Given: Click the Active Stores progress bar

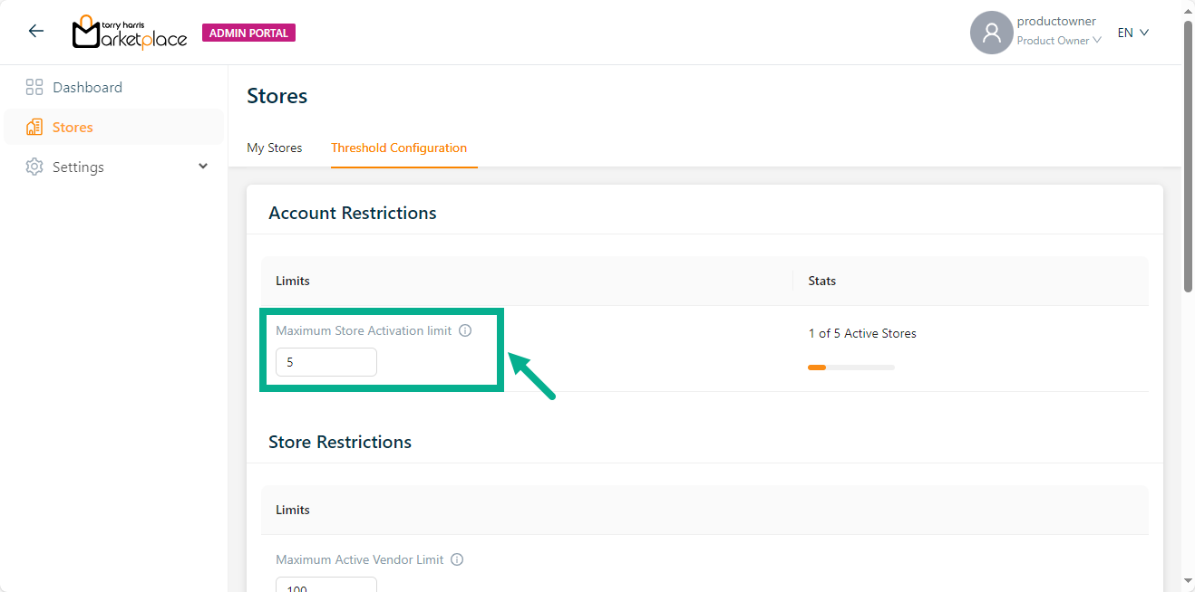Looking at the screenshot, I should coord(850,368).
